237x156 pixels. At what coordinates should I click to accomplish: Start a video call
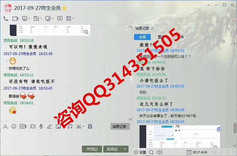click(15, 18)
